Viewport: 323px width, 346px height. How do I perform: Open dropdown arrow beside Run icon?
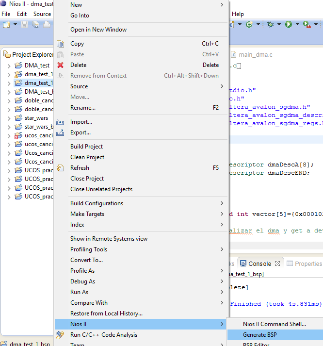[x=297, y=24]
